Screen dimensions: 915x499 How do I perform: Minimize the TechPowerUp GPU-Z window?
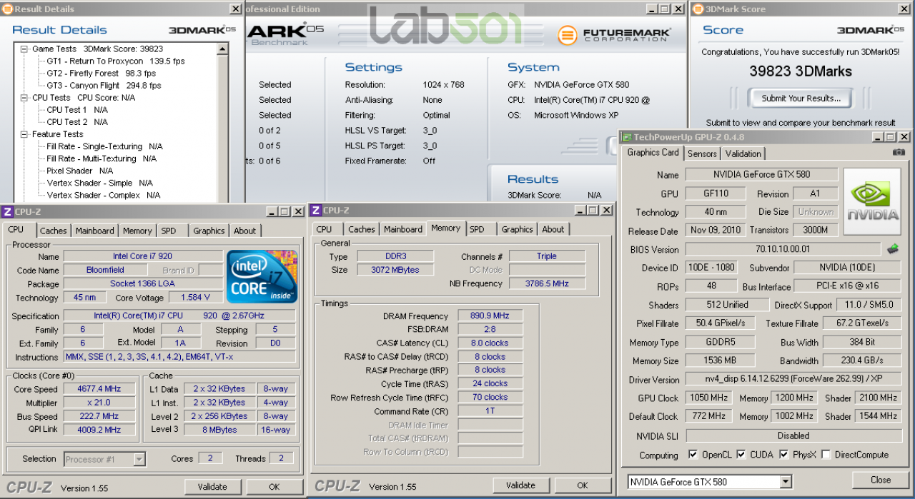(x=877, y=137)
